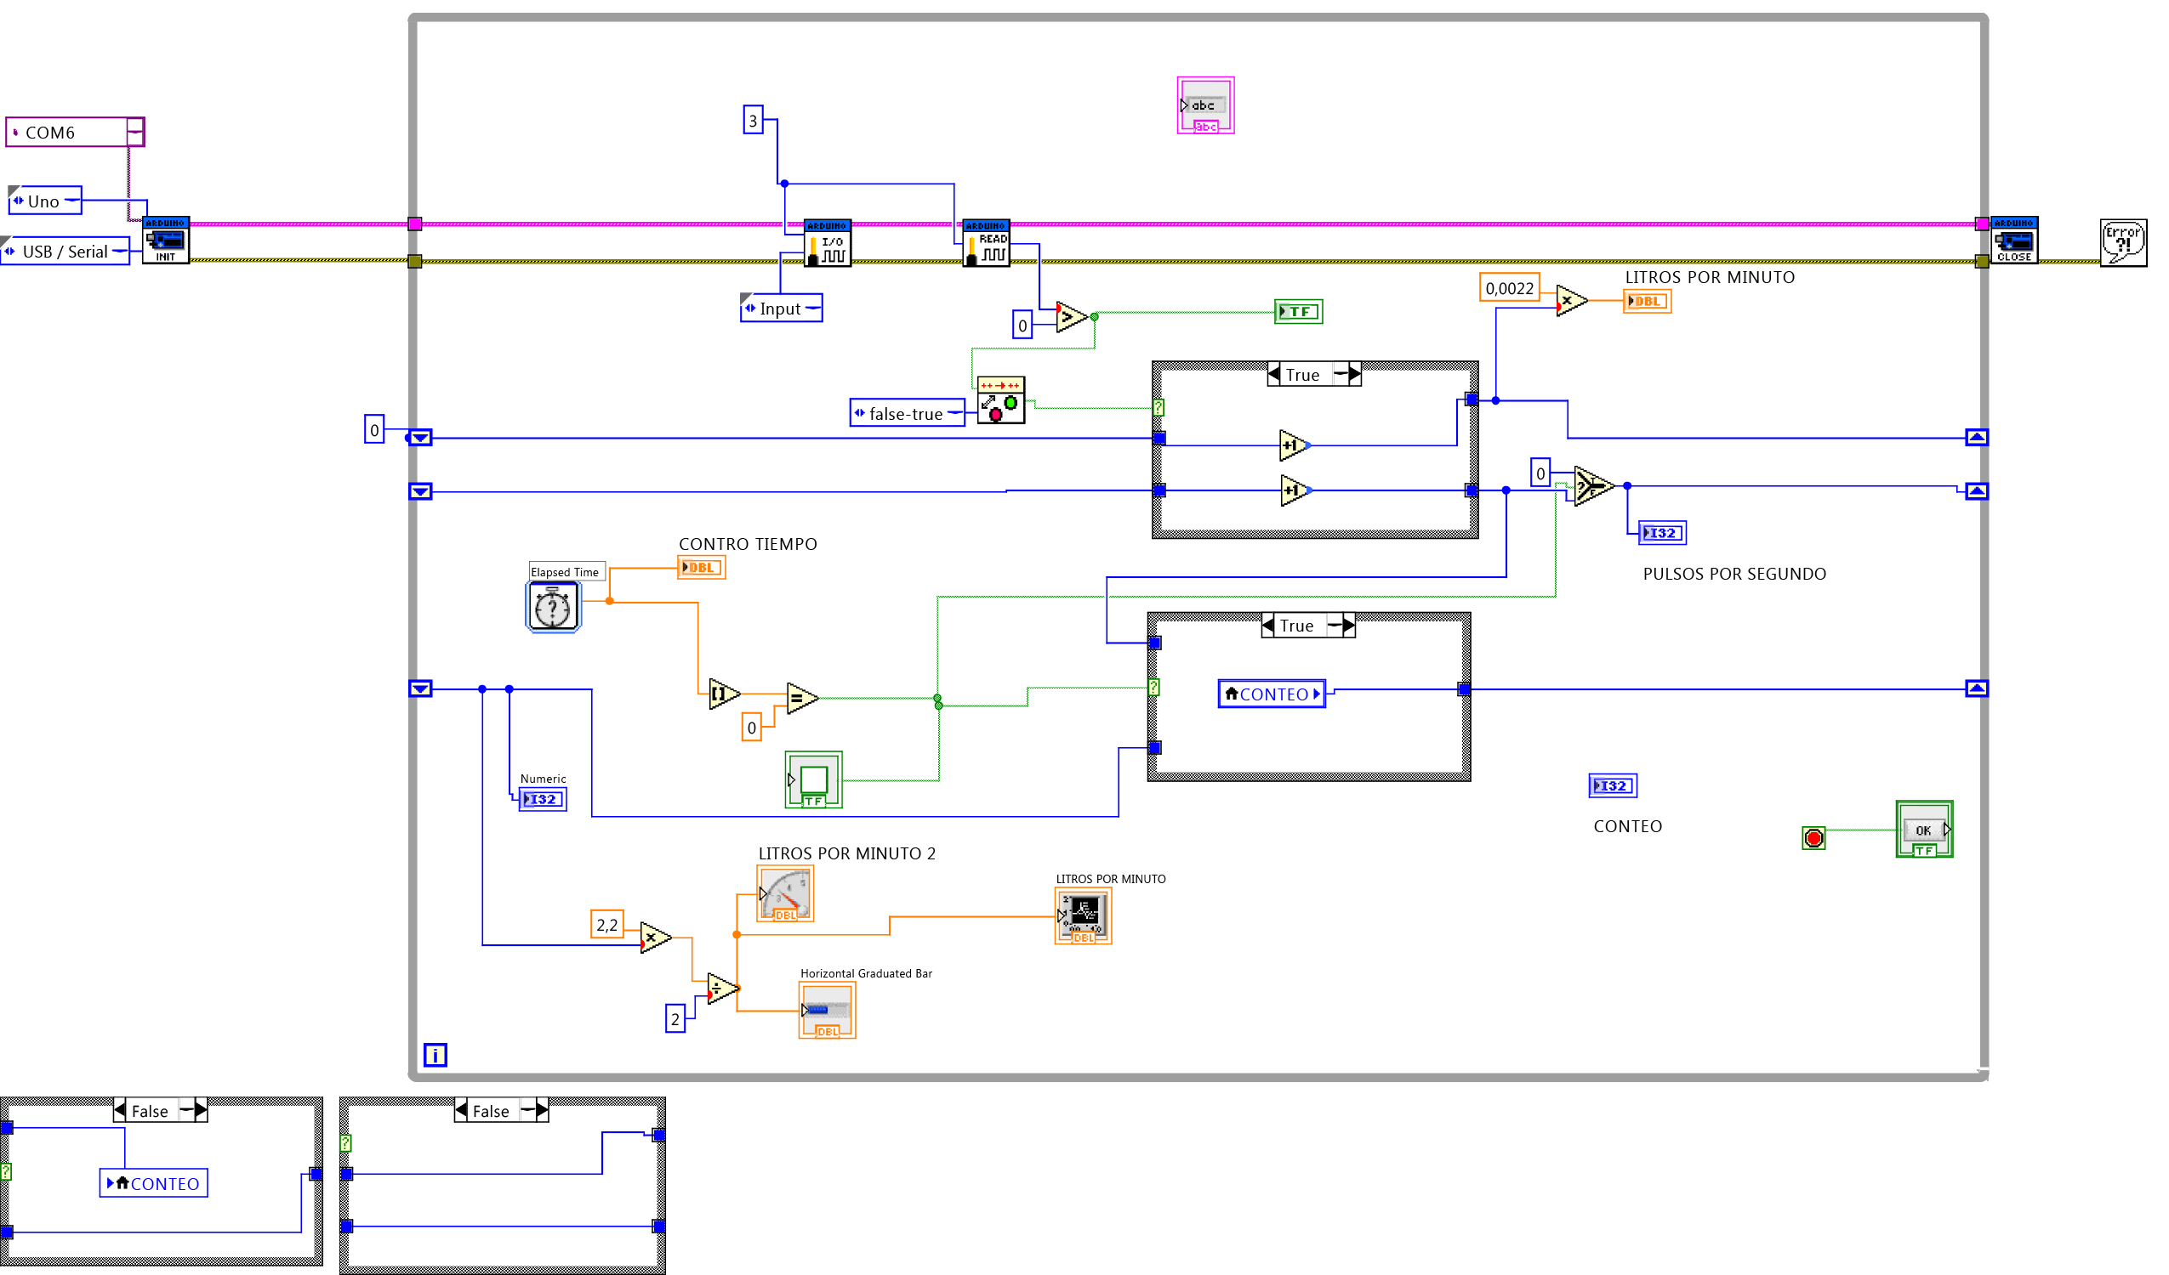The image size is (2169, 1275).
Task: Click the equals comparison node
Action: click(x=802, y=699)
